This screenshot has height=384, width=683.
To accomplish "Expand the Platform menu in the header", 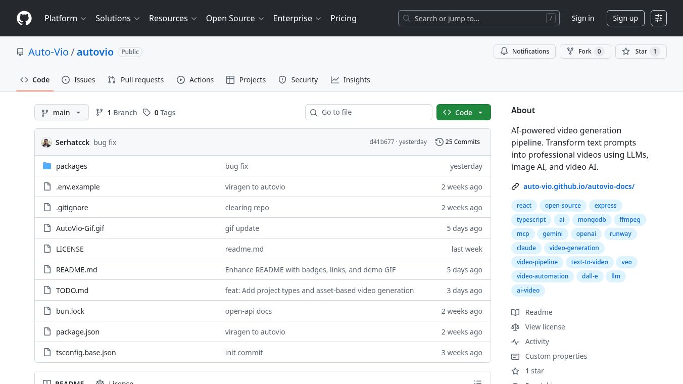I will [65, 18].
